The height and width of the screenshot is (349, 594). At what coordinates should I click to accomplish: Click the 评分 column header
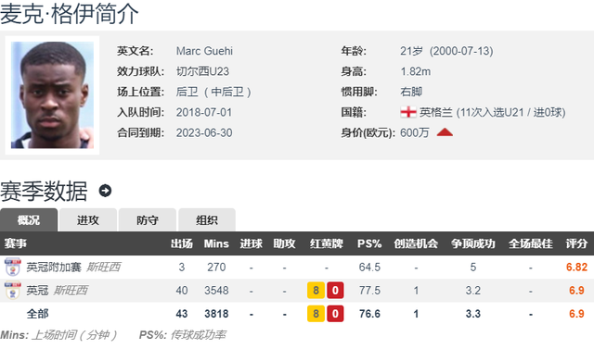576,243
